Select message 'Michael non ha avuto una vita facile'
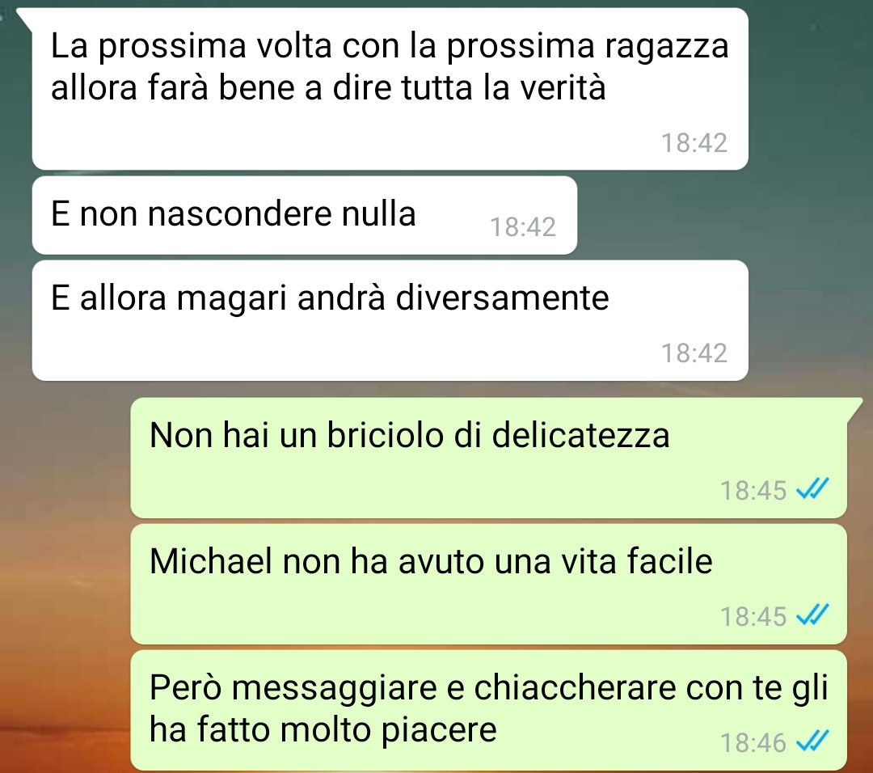 489,585
